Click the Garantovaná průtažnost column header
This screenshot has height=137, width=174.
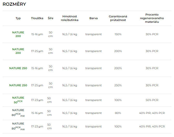point(118,18)
